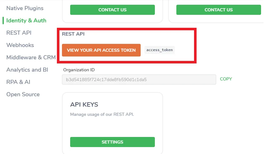Click the Organization ID label
Image resolution: width=268 pixels, height=154 pixels.
(x=79, y=70)
